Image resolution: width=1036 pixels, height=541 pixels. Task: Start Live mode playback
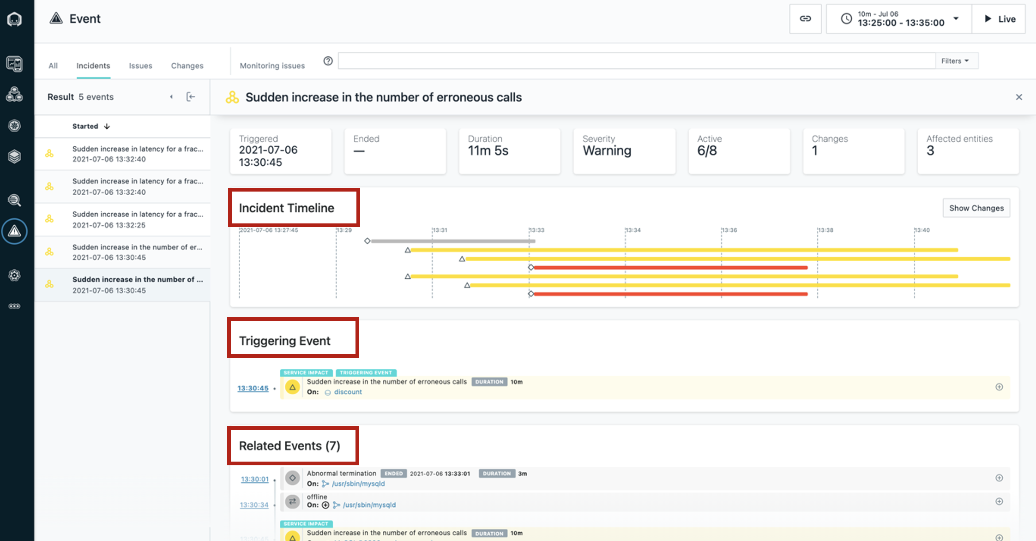tap(999, 19)
